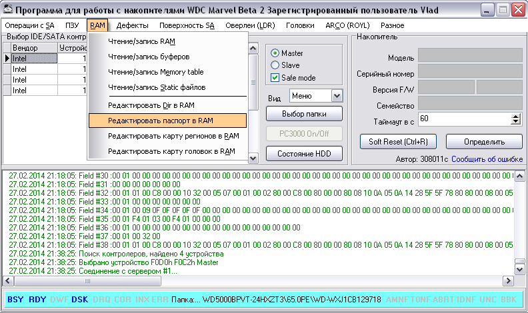Select the Slave radio button
Screen dimensions: 528x313
click(x=275, y=65)
